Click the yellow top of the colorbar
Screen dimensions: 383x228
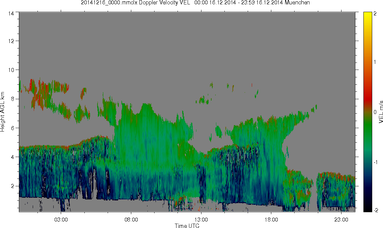(x=367, y=14)
